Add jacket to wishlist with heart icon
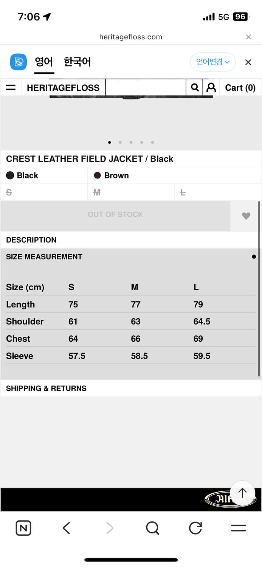262x567 pixels. point(246,216)
